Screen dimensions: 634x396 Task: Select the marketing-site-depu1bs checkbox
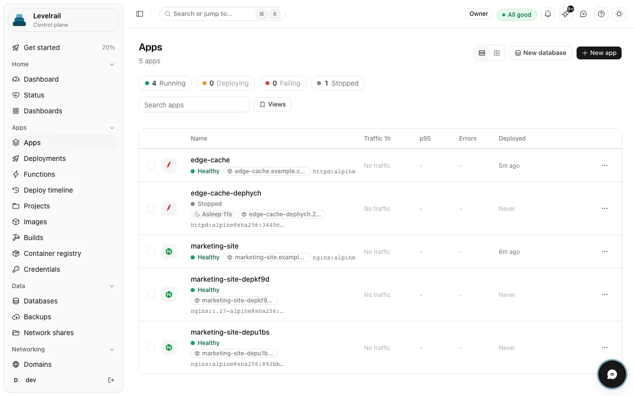click(151, 347)
